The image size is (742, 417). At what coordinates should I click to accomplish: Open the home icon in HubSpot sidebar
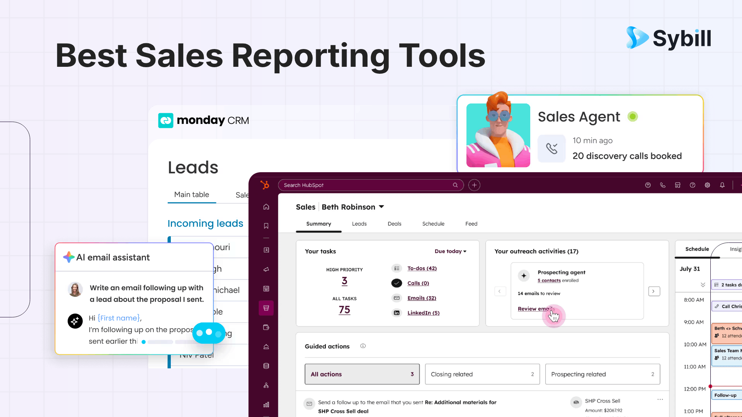click(x=266, y=207)
